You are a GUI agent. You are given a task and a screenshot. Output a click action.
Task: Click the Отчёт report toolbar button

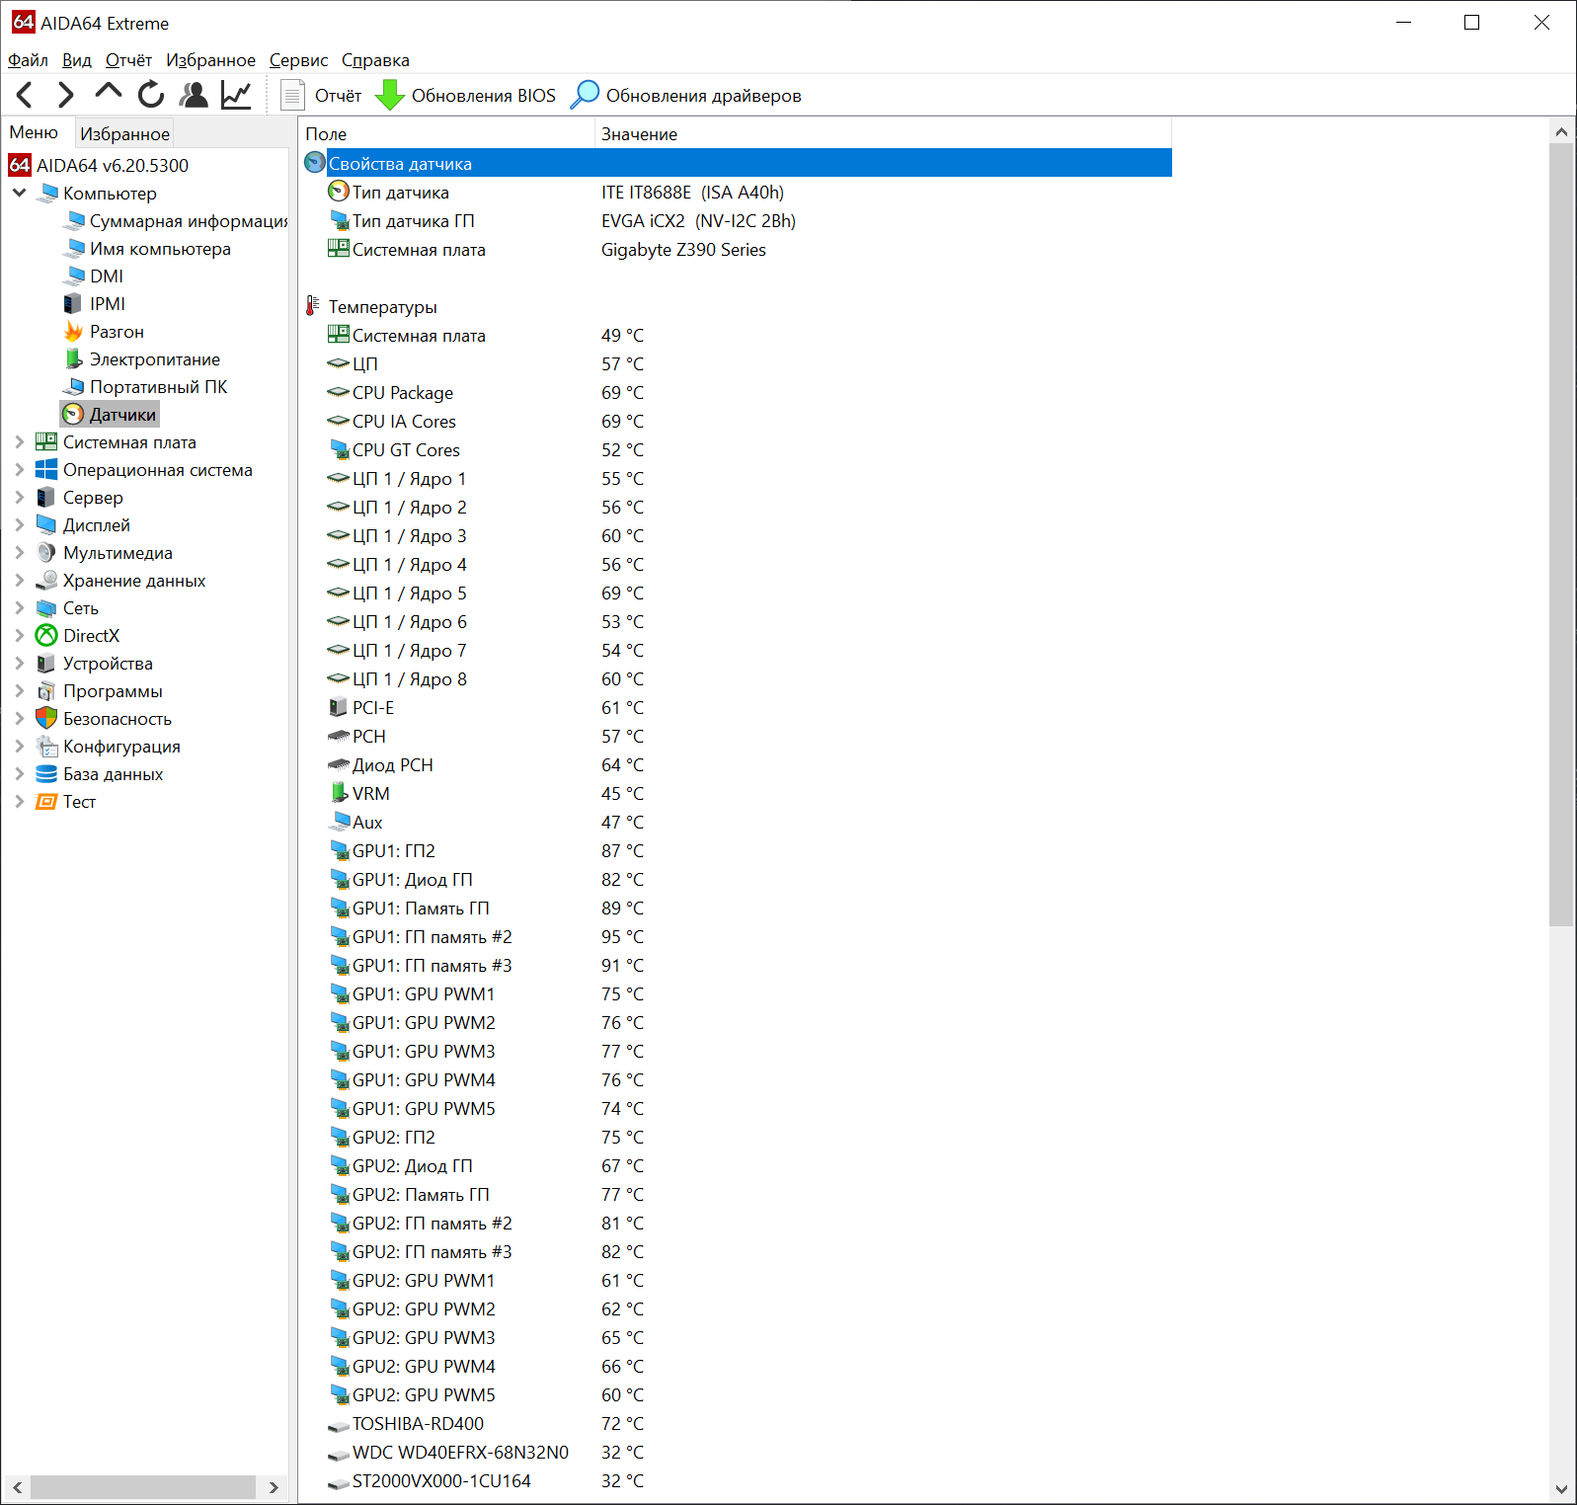[322, 95]
